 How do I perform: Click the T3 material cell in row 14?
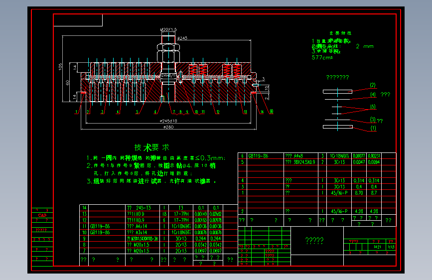[x=181, y=208]
